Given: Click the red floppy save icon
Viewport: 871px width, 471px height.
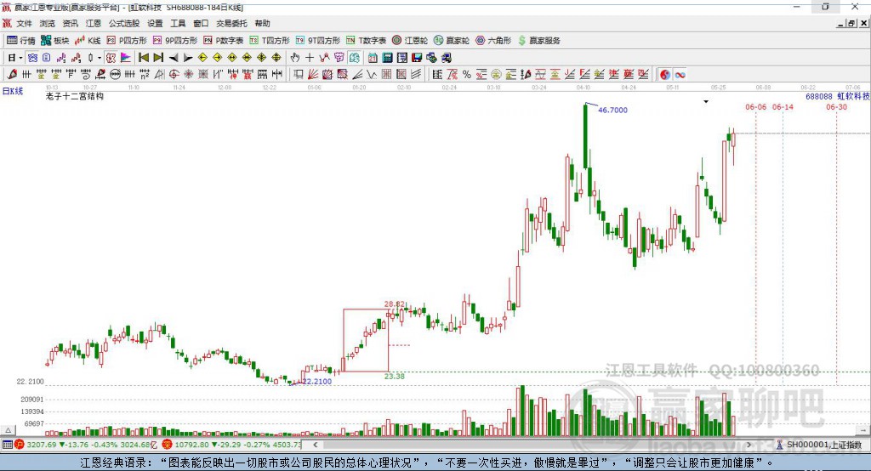Looking at the screenshot, I should click(417, 58).
